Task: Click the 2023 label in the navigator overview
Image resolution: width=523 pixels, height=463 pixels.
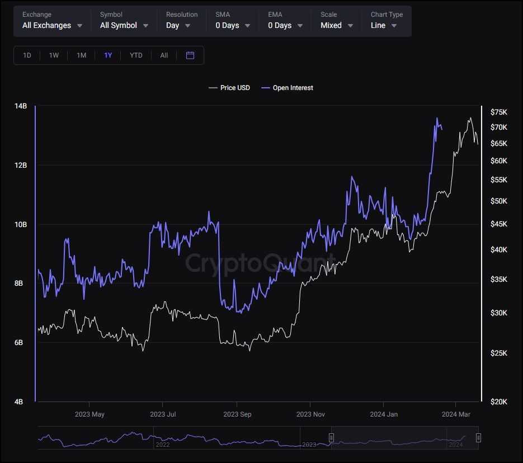Action: tap(309, 445)
